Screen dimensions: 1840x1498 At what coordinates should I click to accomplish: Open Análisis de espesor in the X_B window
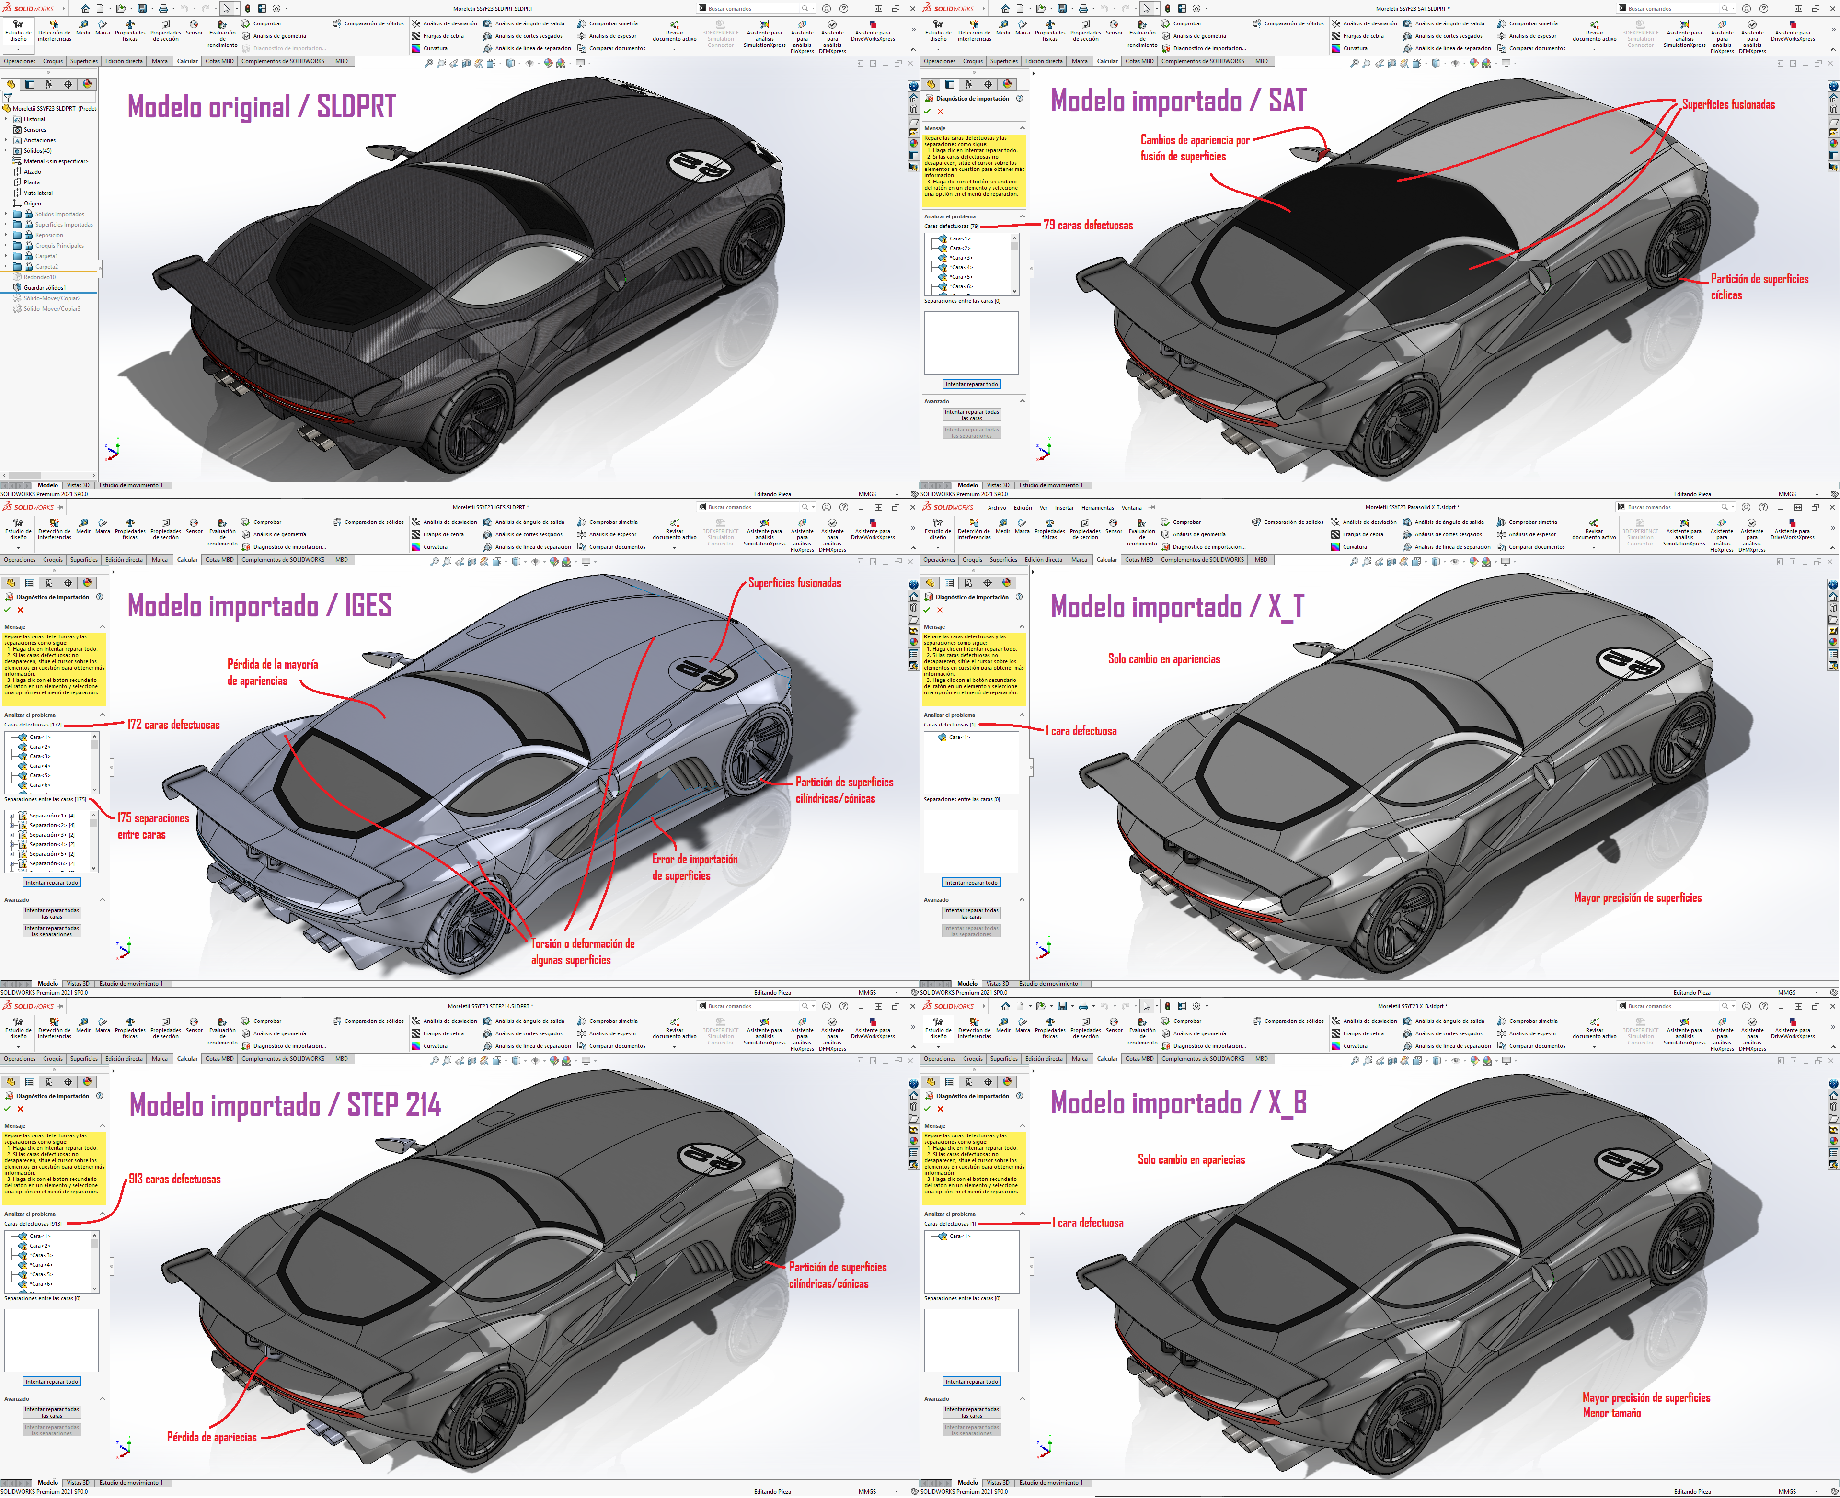tap(1527, 1034)
